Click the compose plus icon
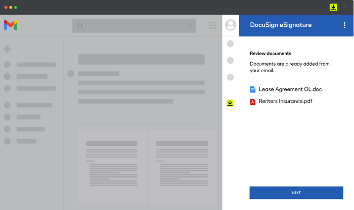This screenshot has height=210, width=354. pos(7,49)
